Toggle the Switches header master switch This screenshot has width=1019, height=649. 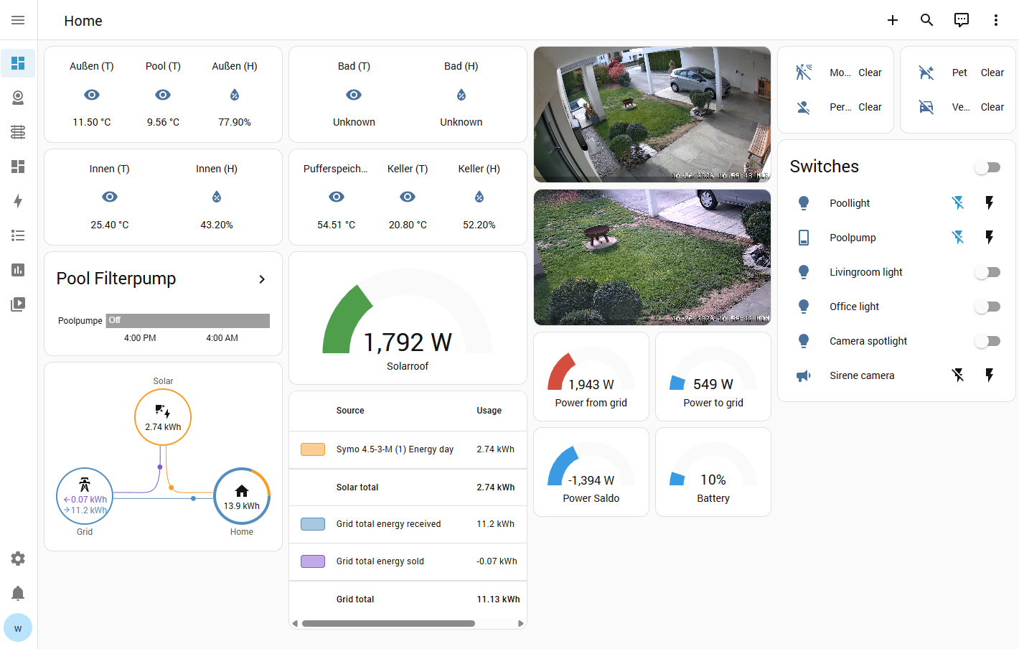987,167
